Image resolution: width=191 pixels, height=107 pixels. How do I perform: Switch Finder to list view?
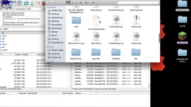coord(73,2)
